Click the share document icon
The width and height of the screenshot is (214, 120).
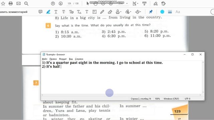[164, 4]
